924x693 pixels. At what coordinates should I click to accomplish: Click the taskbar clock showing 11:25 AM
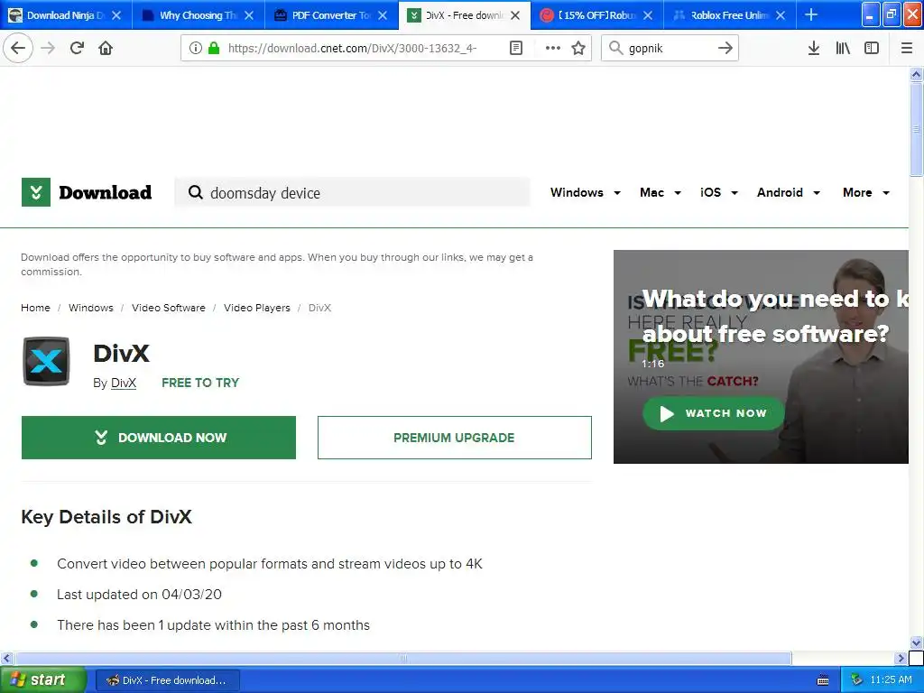click(891, 680)
